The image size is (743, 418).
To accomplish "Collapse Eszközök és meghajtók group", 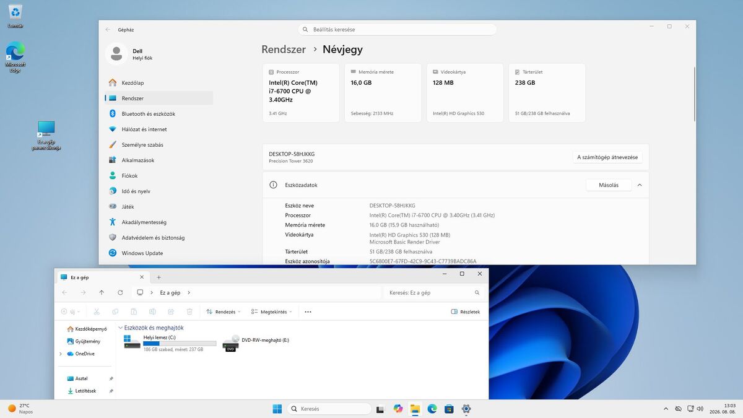I will click(120, 328).
